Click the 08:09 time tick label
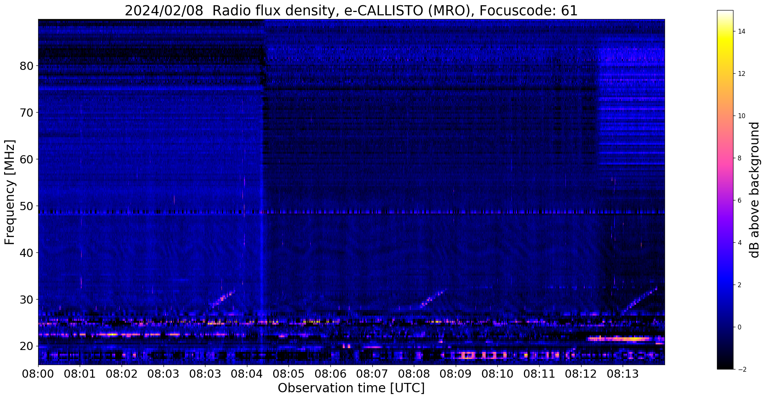 (456, 374)
